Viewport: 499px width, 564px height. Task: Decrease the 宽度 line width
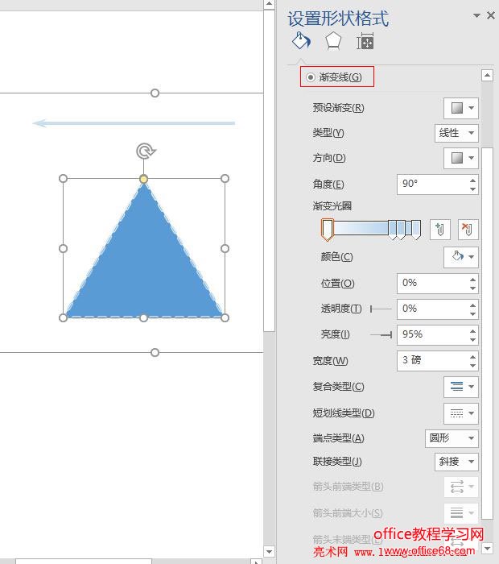pyautogui.click(x=472, y=366)
